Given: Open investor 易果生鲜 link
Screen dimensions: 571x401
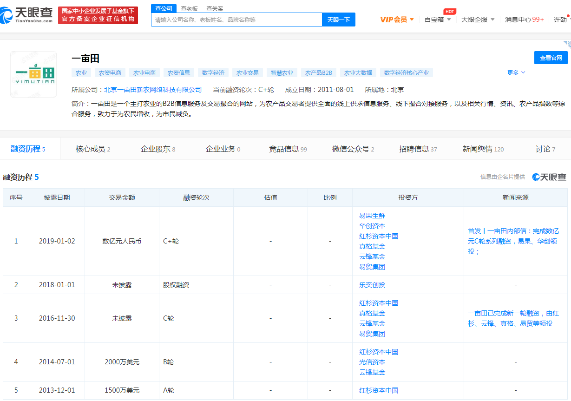Looking at the screenshot, I should point(372,216).
